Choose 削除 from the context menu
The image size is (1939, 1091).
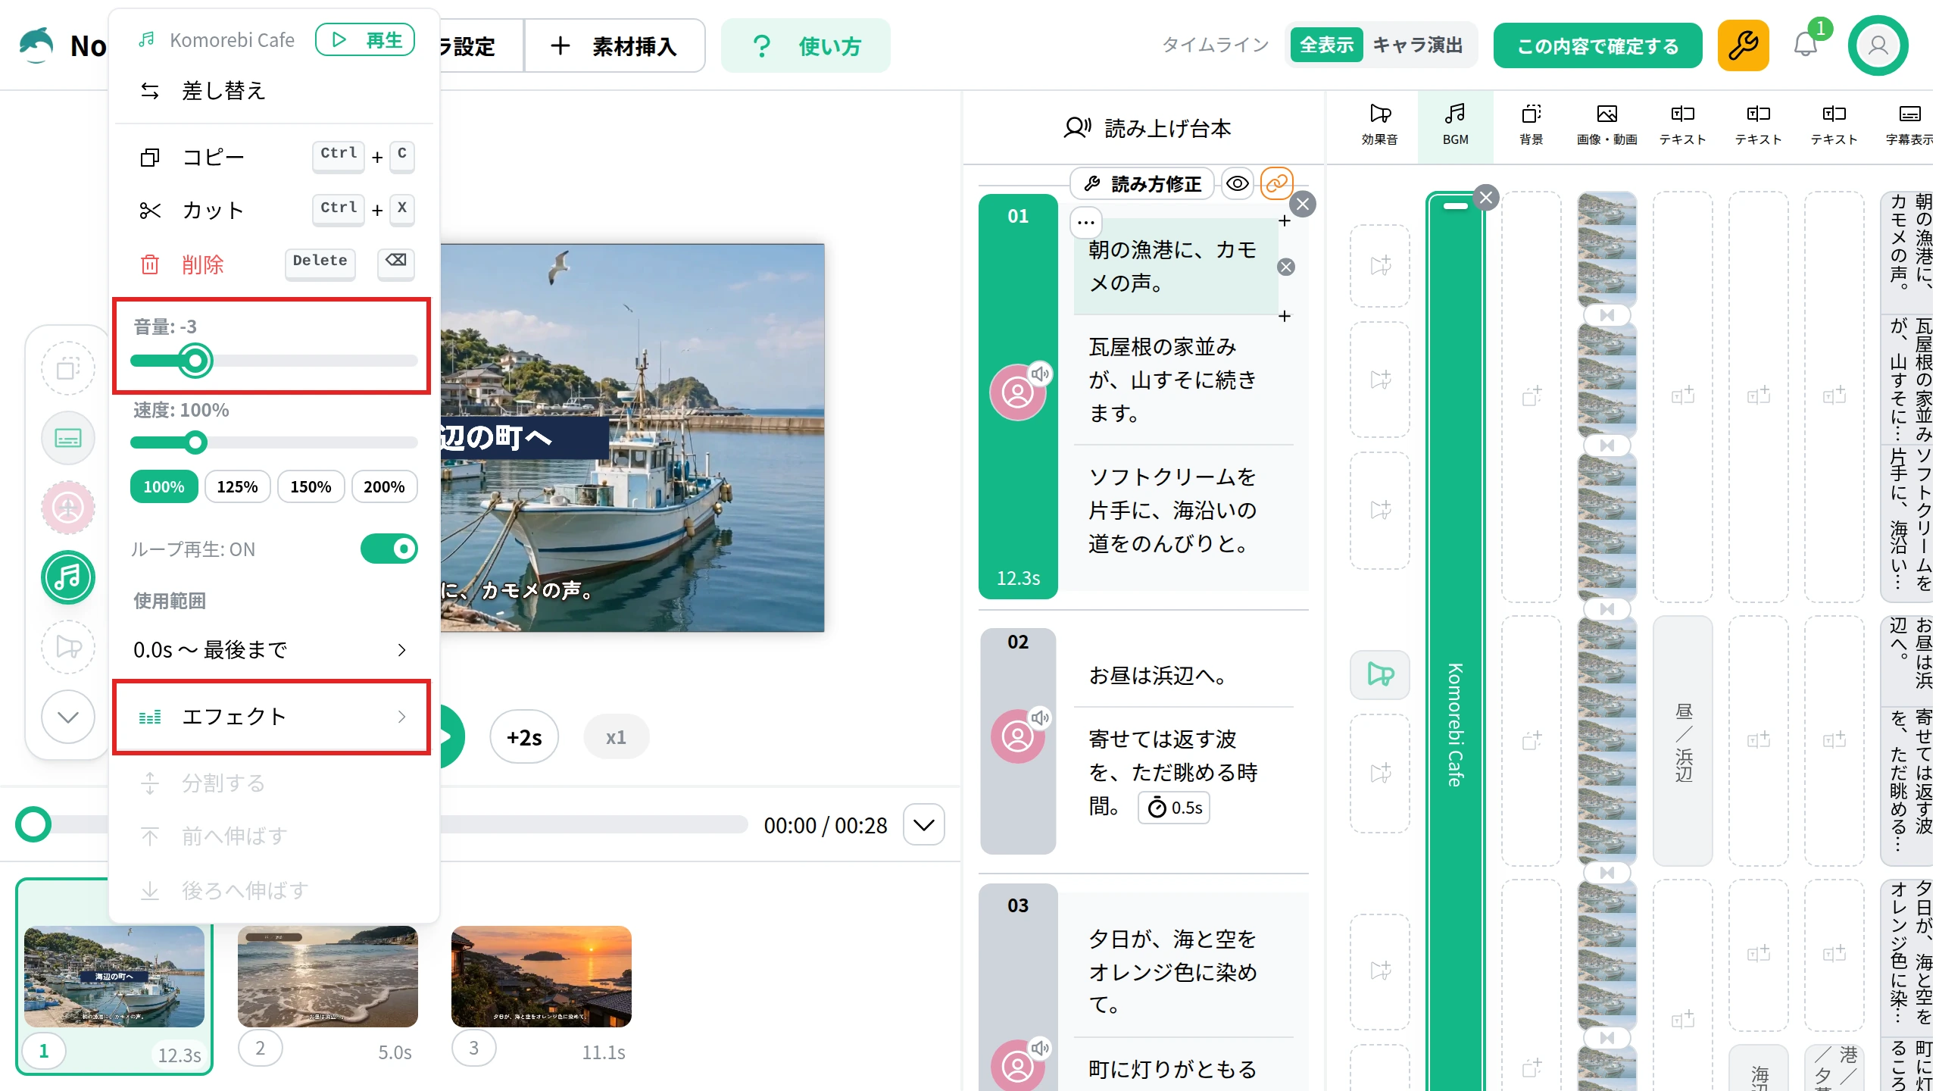coord(273,264)
